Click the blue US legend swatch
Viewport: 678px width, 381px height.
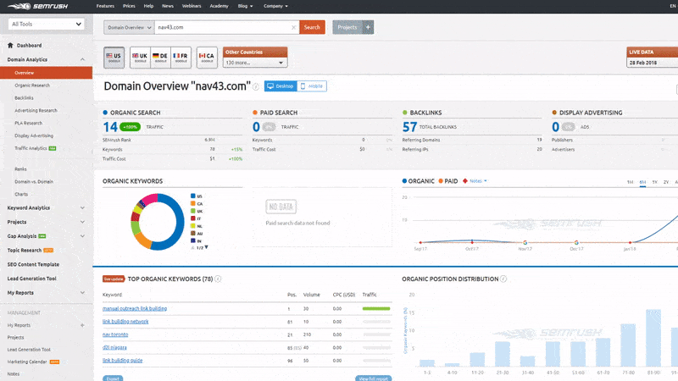193,196
